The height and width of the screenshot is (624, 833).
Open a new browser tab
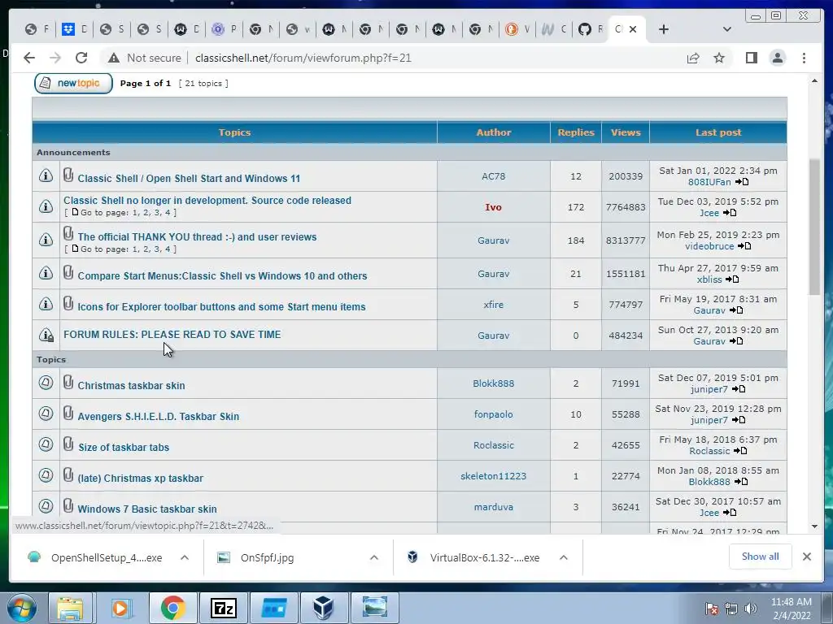[664, 29]
